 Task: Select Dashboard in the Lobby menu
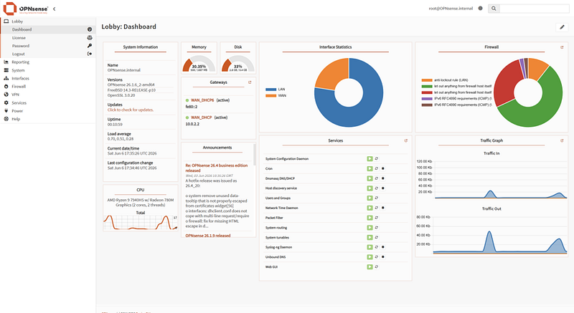tap(48, 29)
